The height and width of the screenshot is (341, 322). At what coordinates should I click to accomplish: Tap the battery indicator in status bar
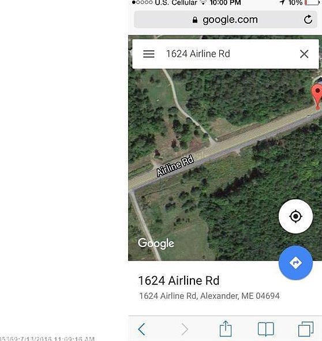[312, 3]
